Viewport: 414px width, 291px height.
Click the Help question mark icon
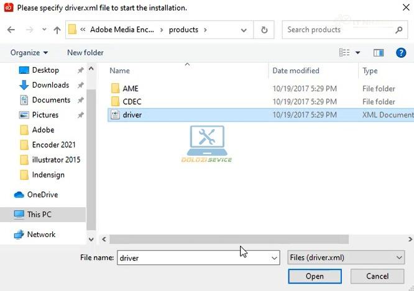point(402,53)
